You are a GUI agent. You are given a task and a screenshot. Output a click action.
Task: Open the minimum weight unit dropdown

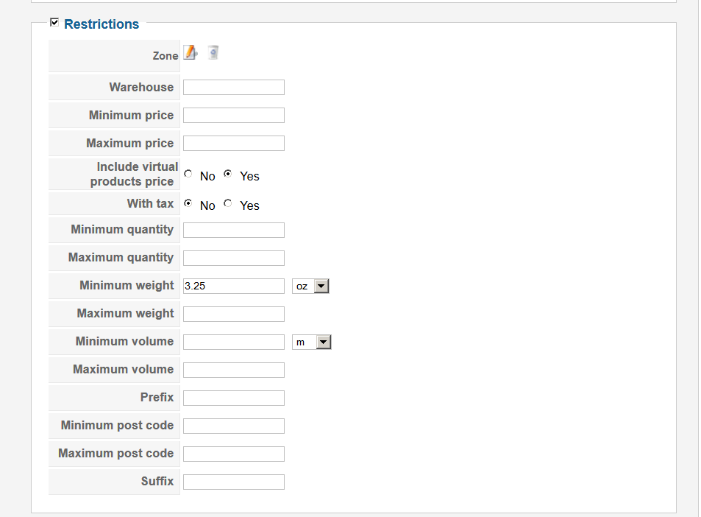310,286
